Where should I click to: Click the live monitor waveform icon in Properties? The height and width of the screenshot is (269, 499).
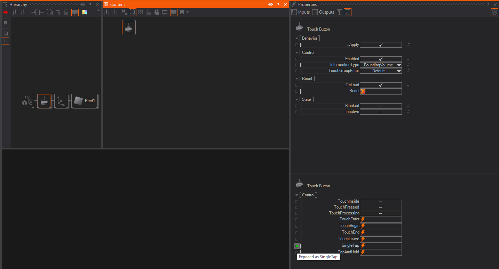point(494,12)
